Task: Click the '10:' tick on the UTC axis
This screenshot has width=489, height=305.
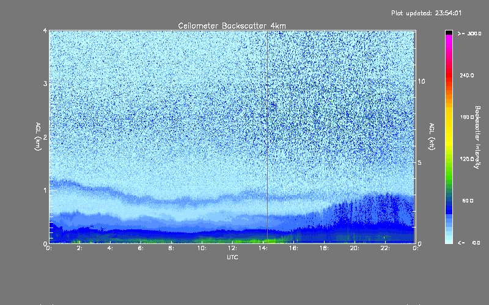Action: tap(202, 248)
